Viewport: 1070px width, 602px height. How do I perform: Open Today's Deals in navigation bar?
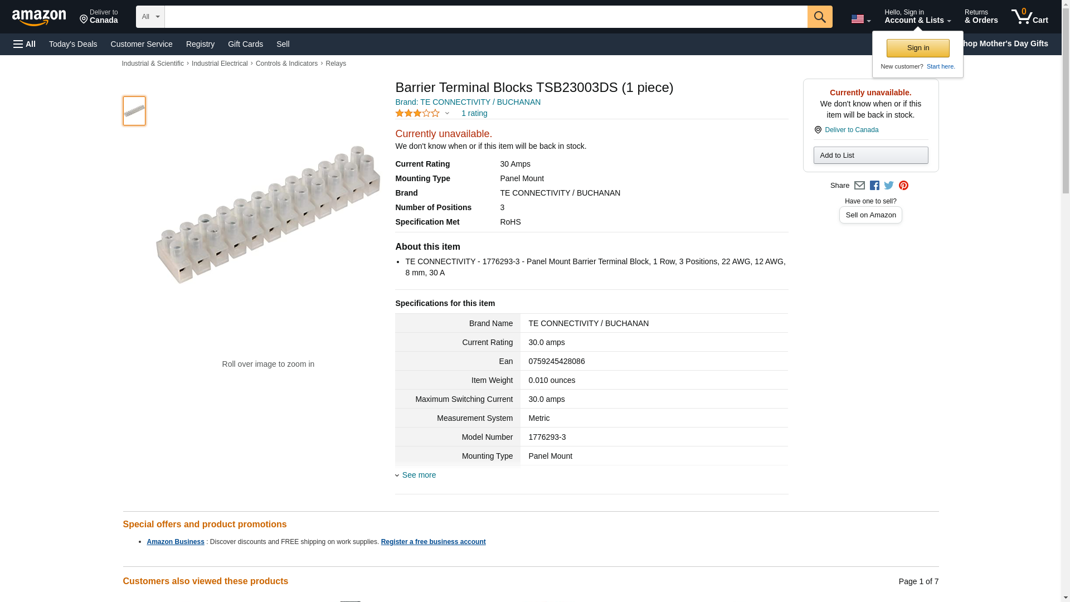[73, 44]
